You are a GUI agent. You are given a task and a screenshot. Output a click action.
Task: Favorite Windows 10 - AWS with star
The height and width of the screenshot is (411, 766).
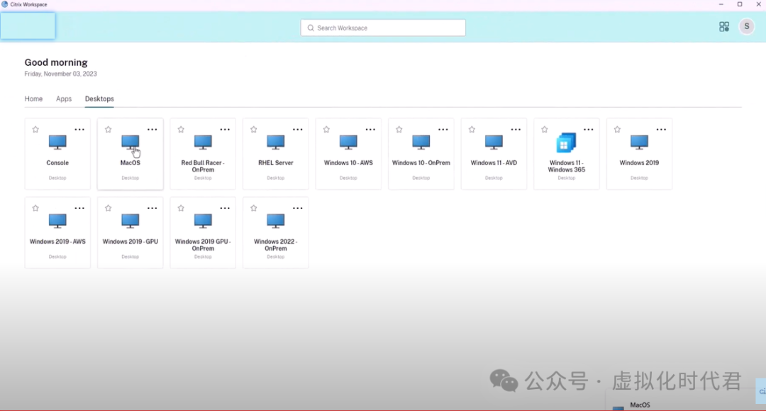pyautogui.click(x=326, y=130)
